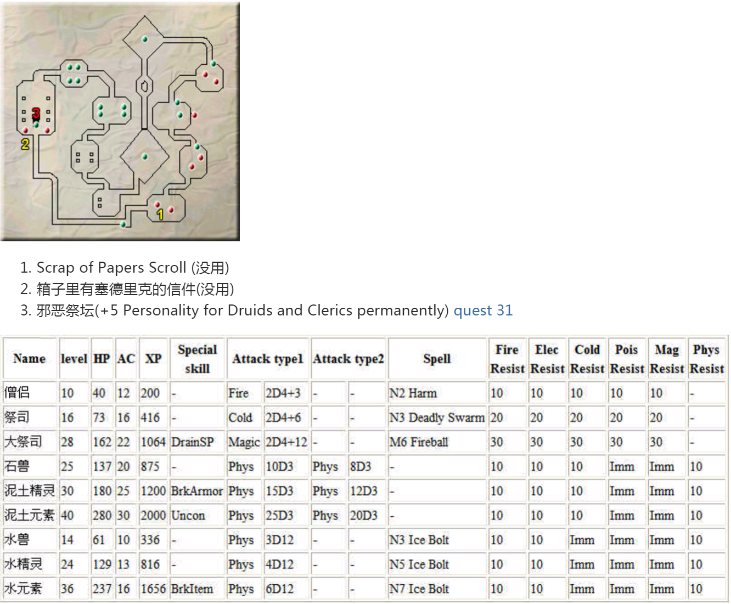Open the quest 31 link
Screen dimensions: 731x604
pyautogui.click(x=483, y=311)
